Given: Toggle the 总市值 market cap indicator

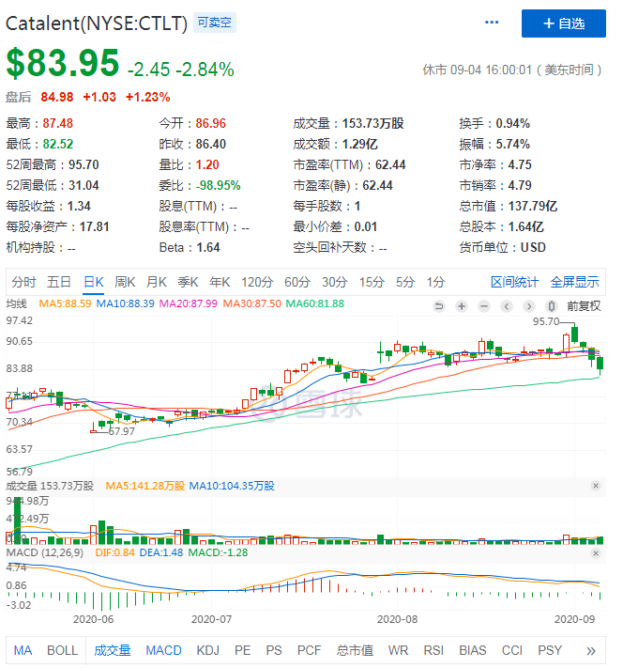Looking at the screenshot, I should pyautogui.click(x=355, y=650).
